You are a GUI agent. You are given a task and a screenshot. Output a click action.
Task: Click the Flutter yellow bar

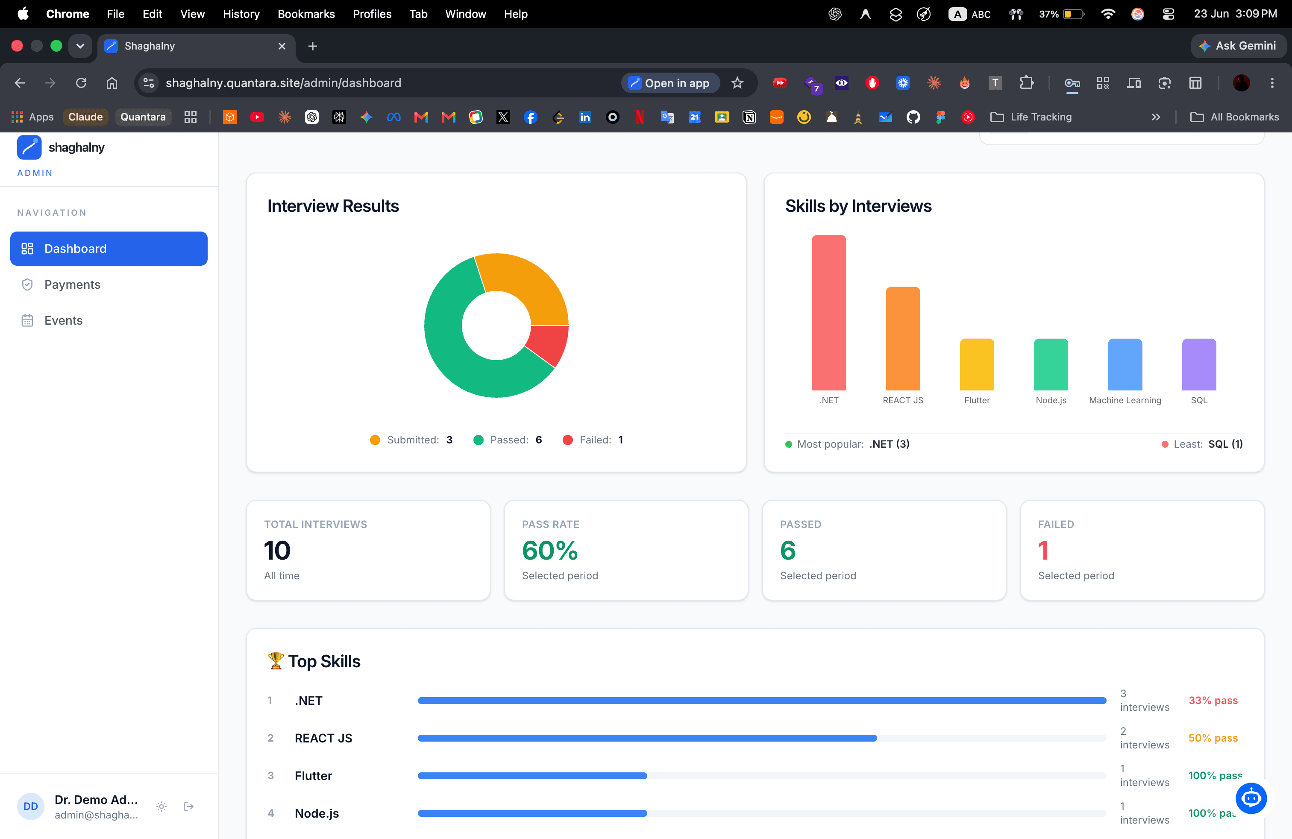click(x=977, y=365)
